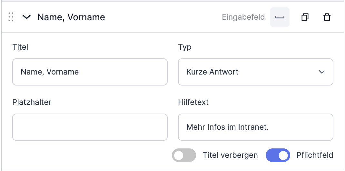The width and height of the screenshot is (345, 171).
Task: Click the Eingabefeld input type icon
Action: (x=280, y=17)
